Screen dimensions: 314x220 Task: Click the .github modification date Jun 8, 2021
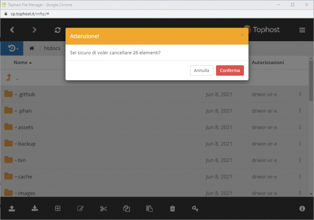point(219,94)
